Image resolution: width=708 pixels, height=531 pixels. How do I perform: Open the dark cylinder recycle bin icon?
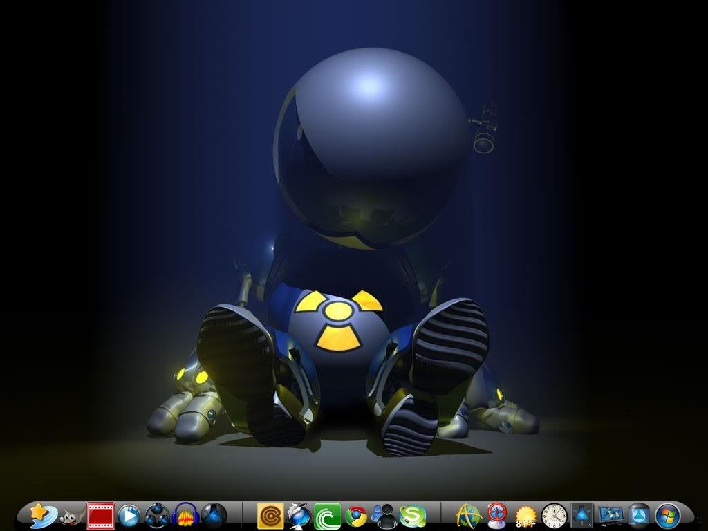tap(640, 516)
